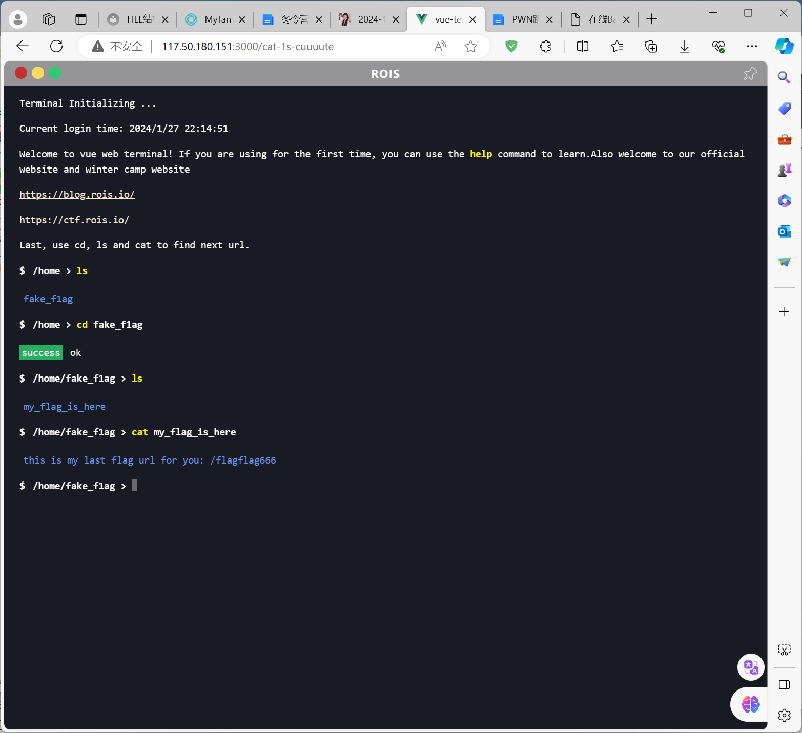The width and height of the screenshot is (802, 733).
Task: Open a new browser tab
Action: (x=651, y=19)
